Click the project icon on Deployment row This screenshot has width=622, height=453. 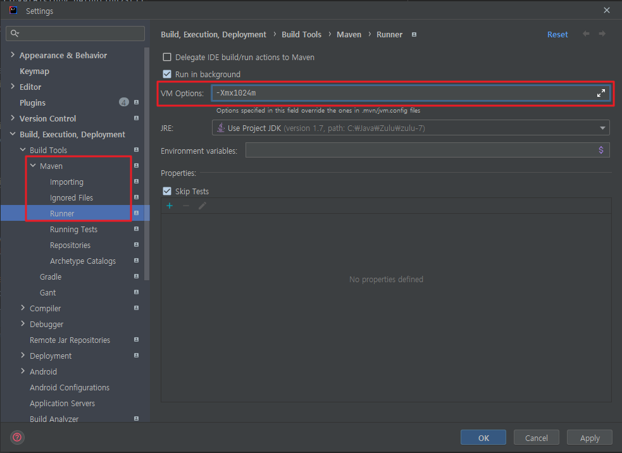137,356
